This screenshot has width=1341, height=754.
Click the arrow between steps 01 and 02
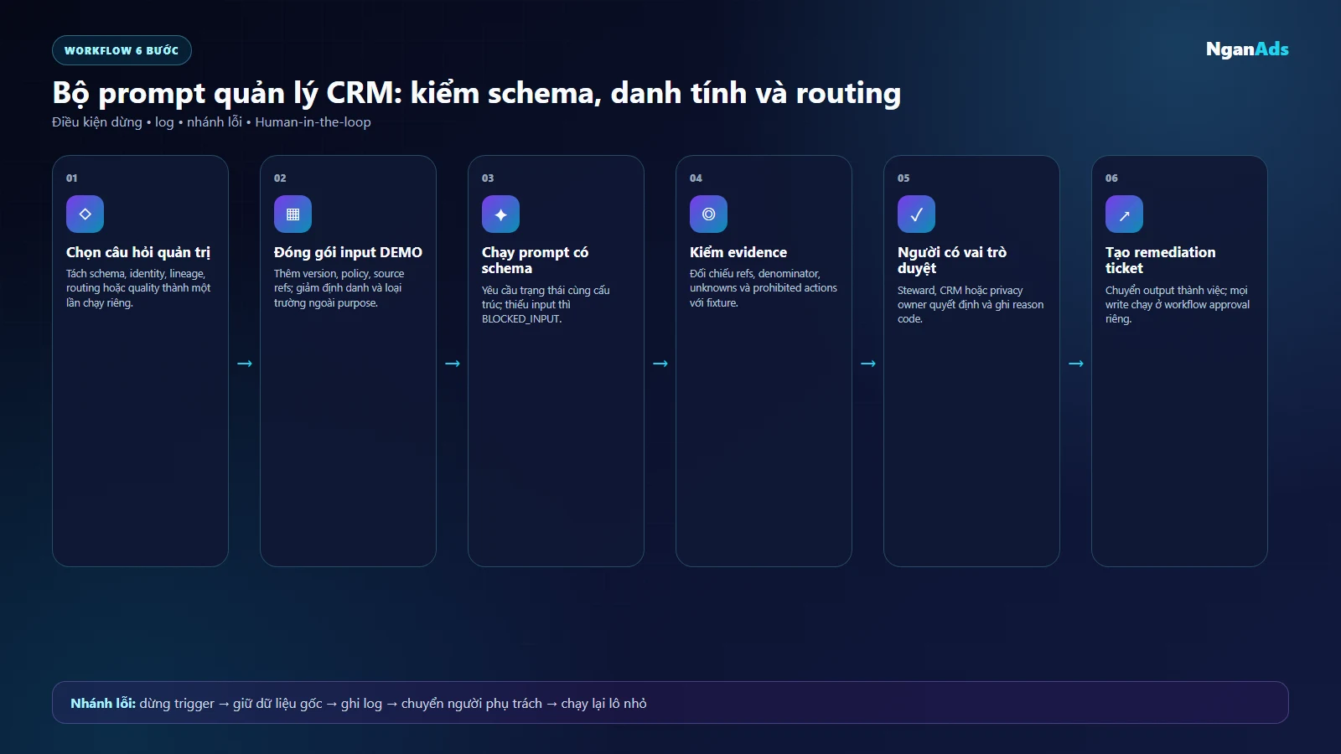245,364
